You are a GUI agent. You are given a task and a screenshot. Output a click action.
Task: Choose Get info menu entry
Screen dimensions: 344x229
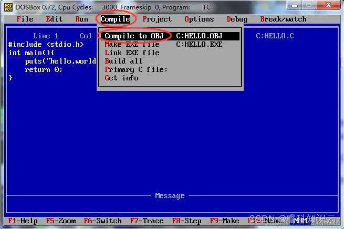[x=121, y=78]
